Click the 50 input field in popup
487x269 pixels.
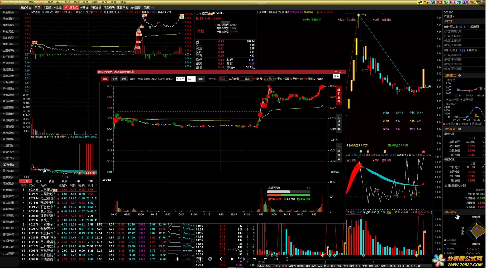(x=192, y=79)
